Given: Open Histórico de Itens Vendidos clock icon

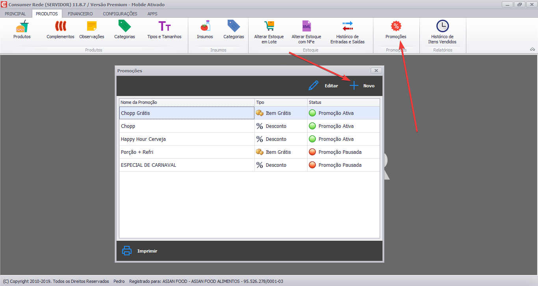Looking at the screenshot, I should tap(442, 26).
